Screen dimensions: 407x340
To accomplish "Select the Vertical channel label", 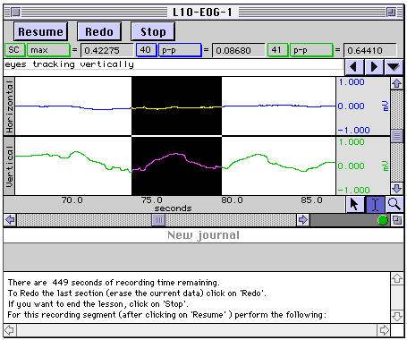I will tap(9, 166).
